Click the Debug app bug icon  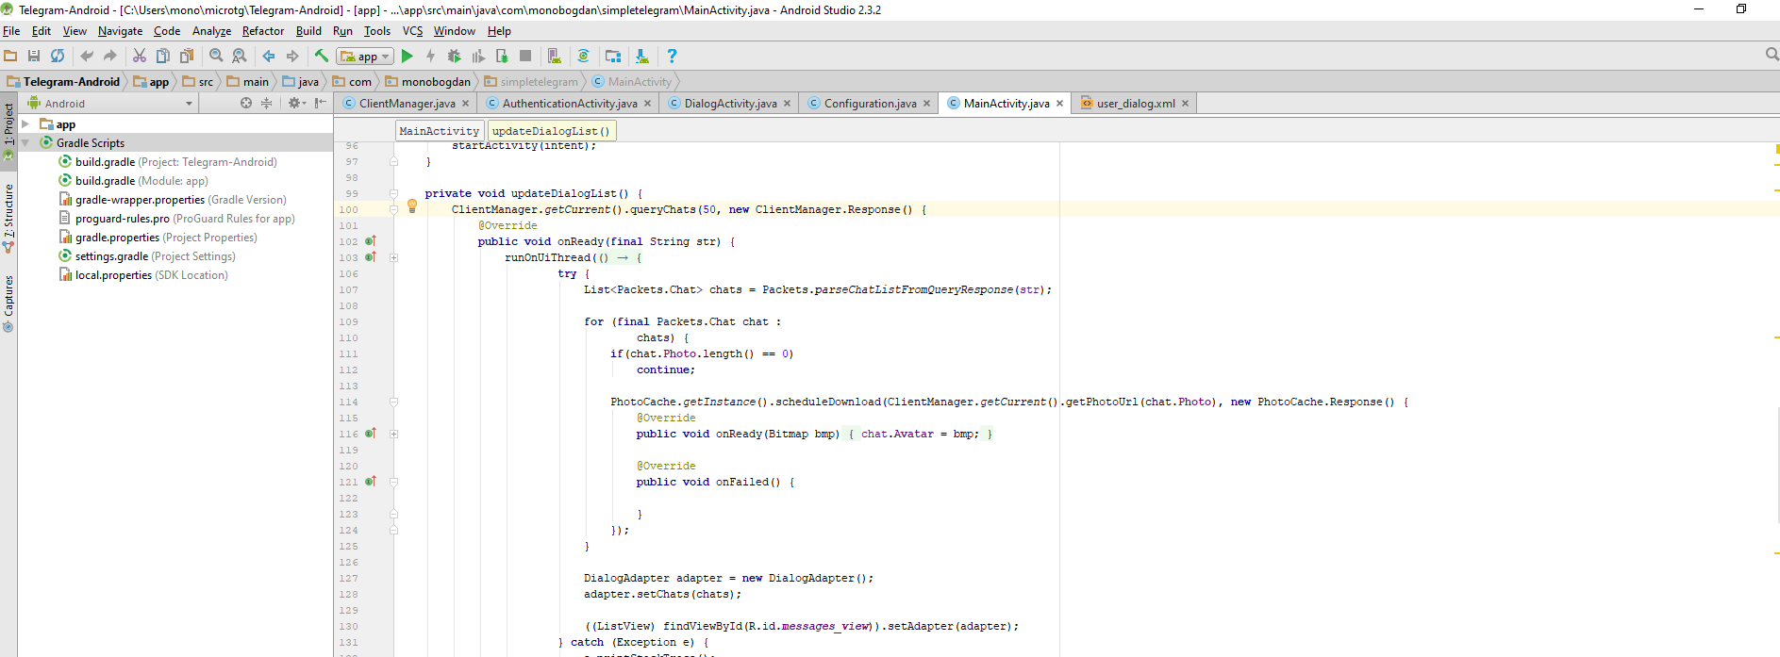tap(455, 57)
